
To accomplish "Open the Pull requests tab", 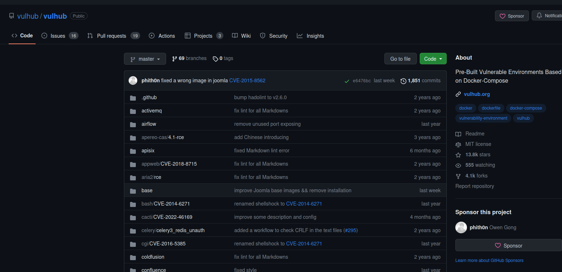I will (x=113, y=36).
